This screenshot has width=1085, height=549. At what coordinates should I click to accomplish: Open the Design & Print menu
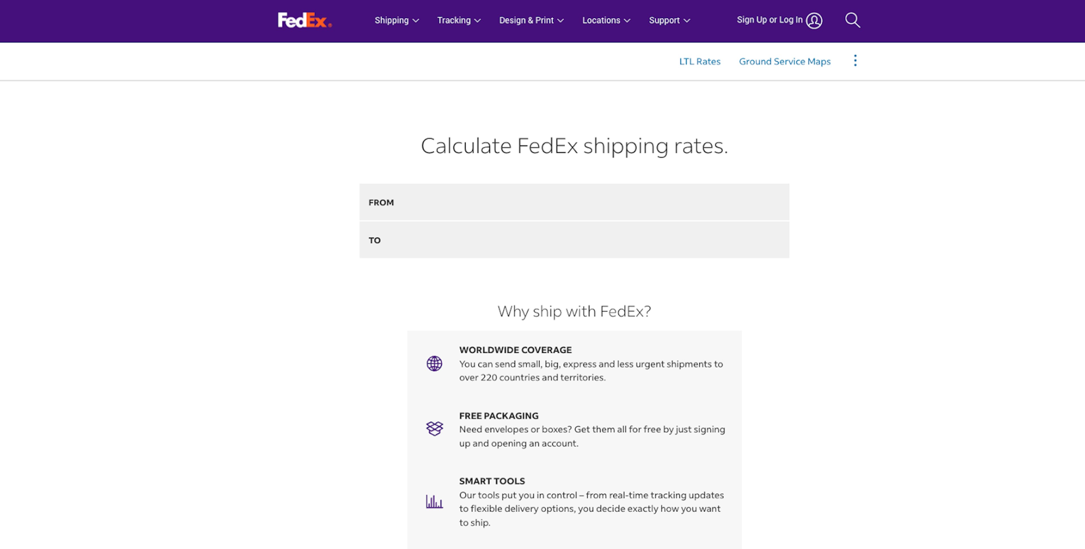pyautogui.click(x=531, y=20)
